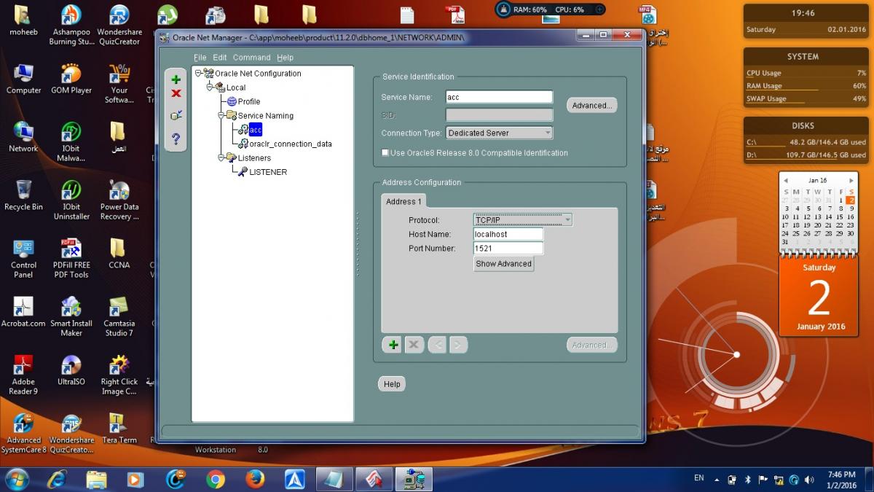Collapse the Service Naming tree node
Image resolution: width=874 pixels, height=492 pixels.
pos(221,115)
